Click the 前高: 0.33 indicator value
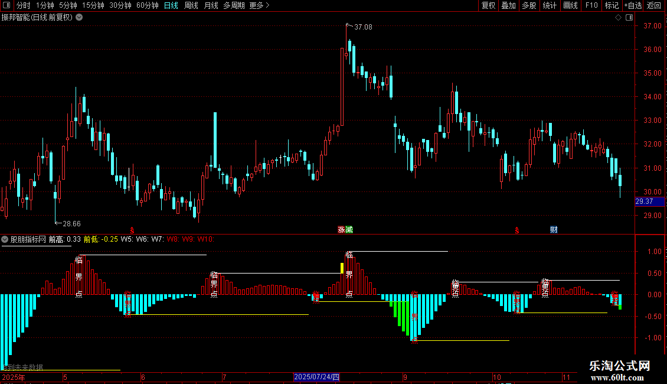This screenshot has height=384, width=667. pyautogui.click(x=65, y=239)
